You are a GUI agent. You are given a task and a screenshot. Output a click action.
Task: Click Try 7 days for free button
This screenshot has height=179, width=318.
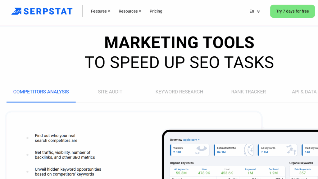[x=292, y=11]
